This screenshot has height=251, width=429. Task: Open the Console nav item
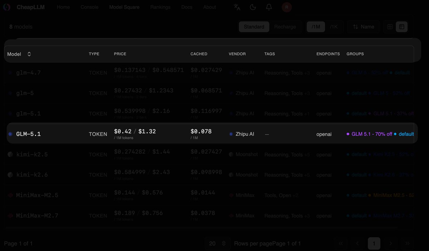(x=89, y=7)
